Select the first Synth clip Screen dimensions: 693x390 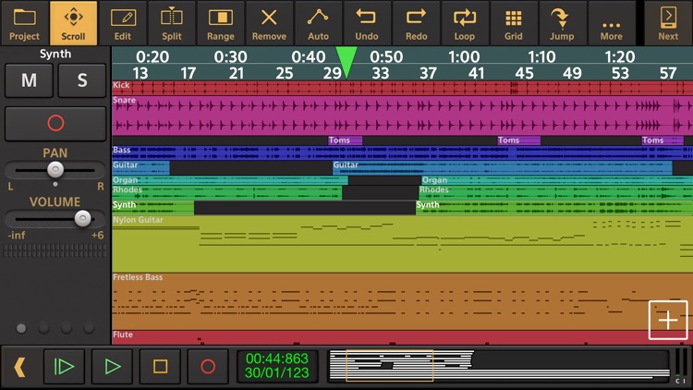pos(152,208)
